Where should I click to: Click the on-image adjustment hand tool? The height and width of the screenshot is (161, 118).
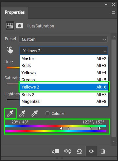pos(10,50)
